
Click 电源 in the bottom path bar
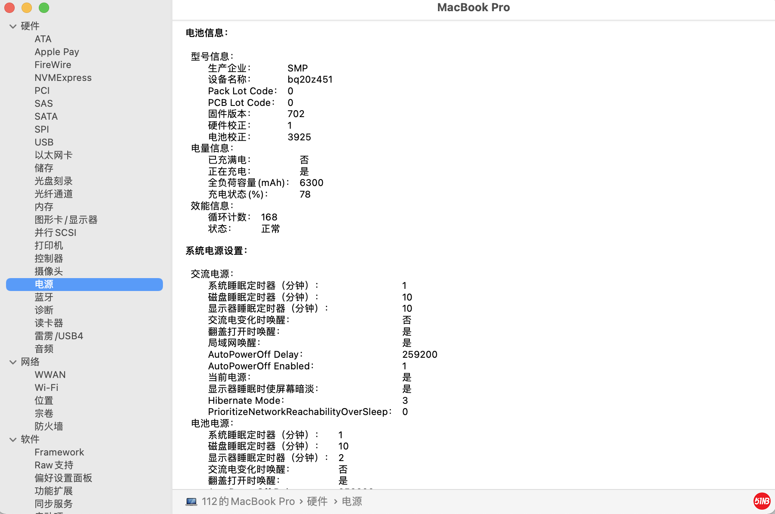click(x=352, y=502)
